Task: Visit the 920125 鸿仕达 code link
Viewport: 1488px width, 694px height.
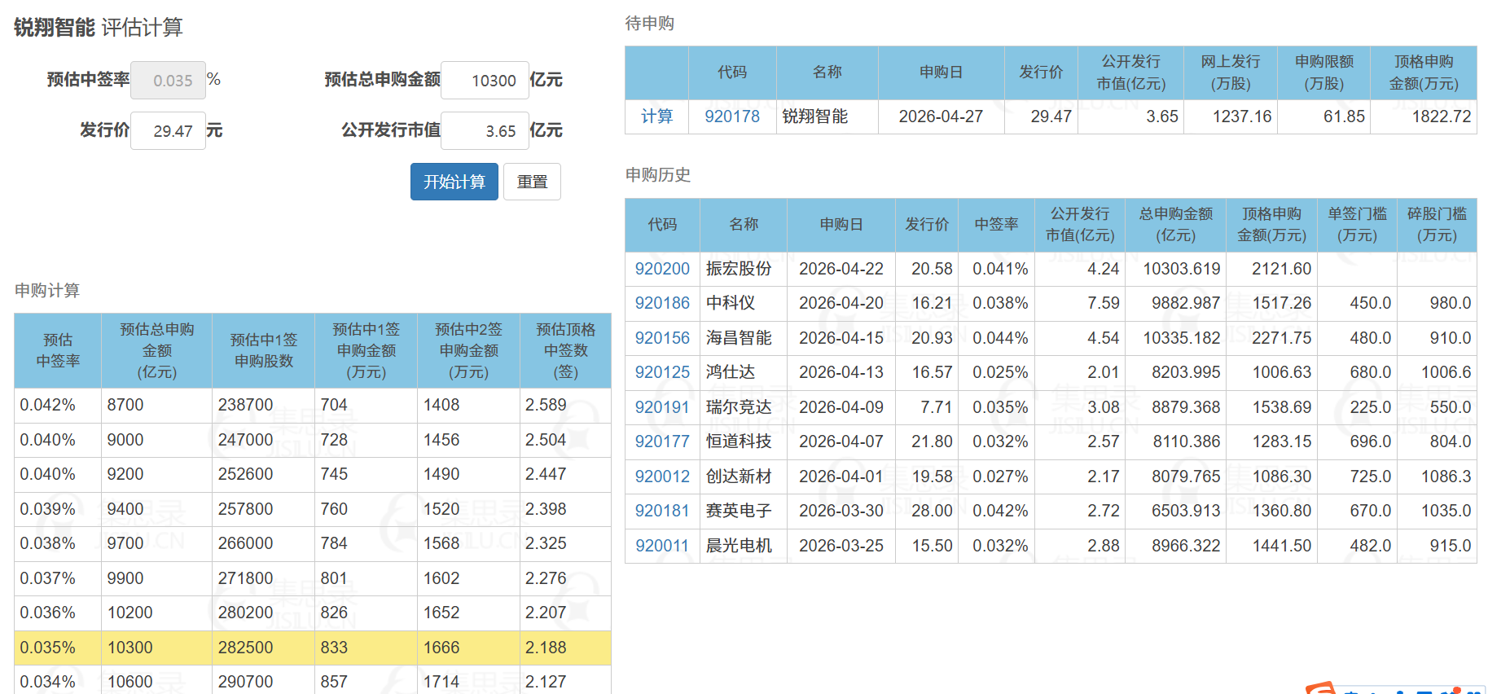Action: tap(661, 372)
